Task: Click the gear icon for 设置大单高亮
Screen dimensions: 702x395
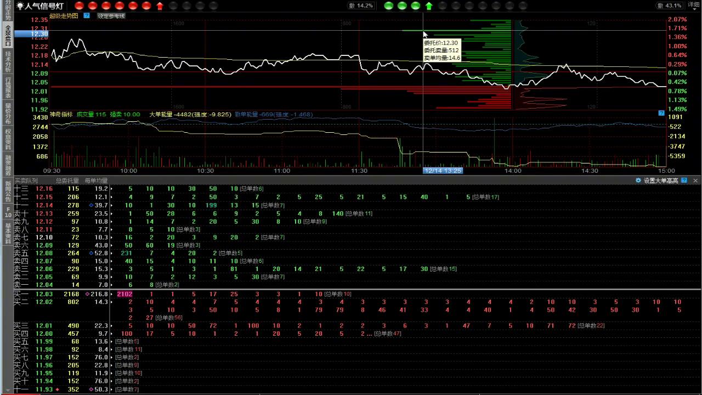Action: click(638, 180)
